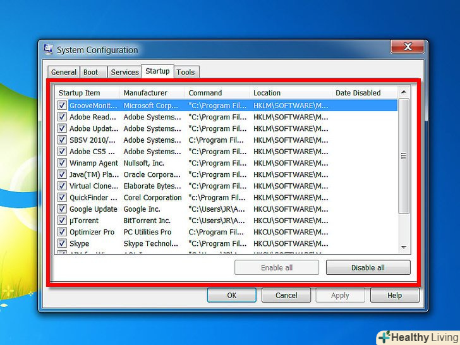Click manufacturer Google Inc.

(x=142, y=209)
